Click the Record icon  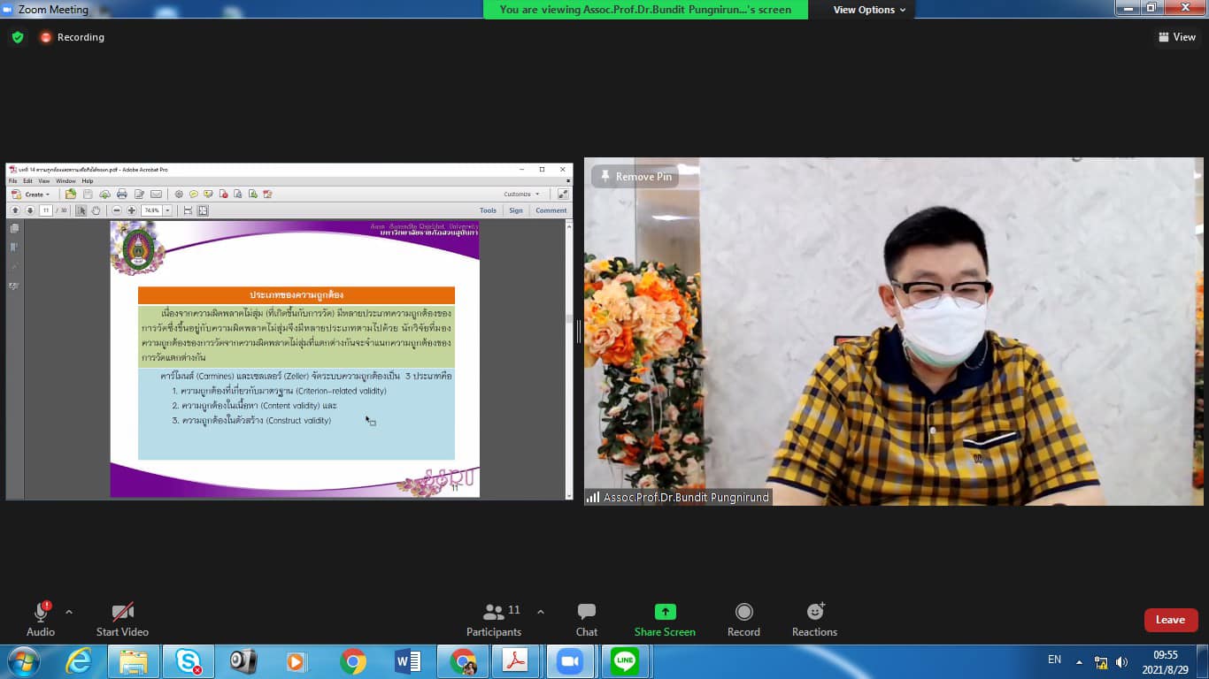pos(743,613)
